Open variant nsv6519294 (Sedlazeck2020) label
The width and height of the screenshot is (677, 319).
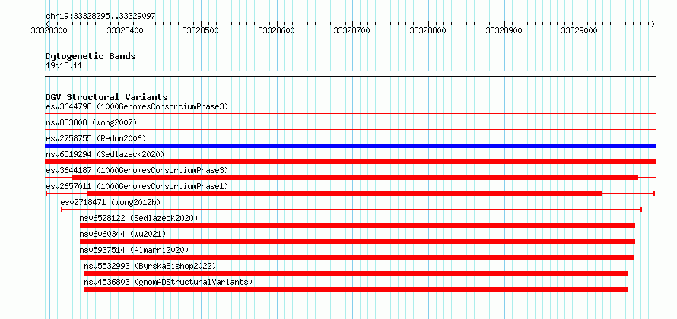(105, 154)
